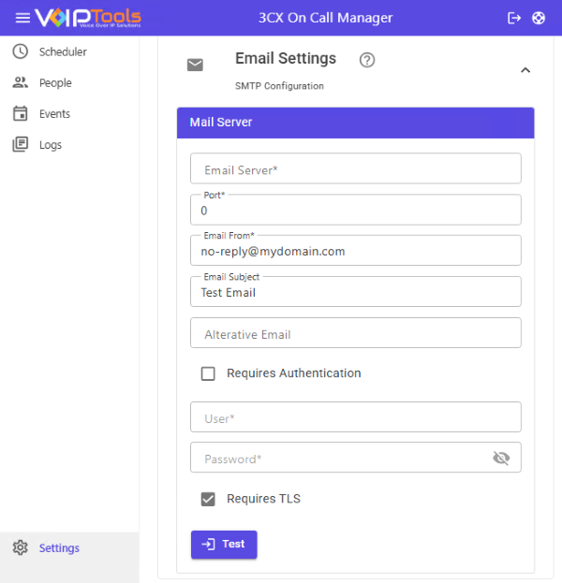
Task: Click the help lifebuoy icon in header
Action: point(539,18)
